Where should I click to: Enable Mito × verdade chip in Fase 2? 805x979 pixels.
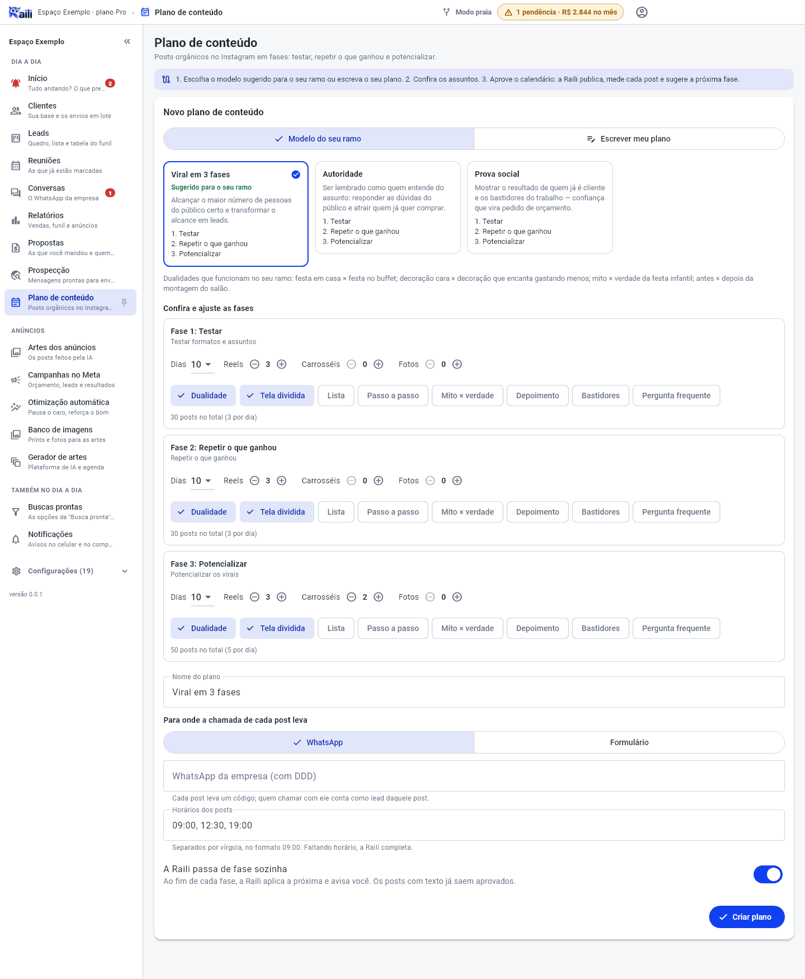point(467,512)
